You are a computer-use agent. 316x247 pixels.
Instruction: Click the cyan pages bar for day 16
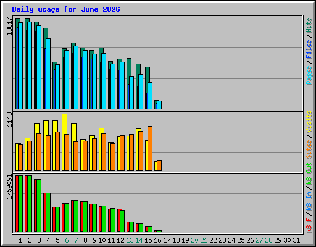(x=159, y=105)
